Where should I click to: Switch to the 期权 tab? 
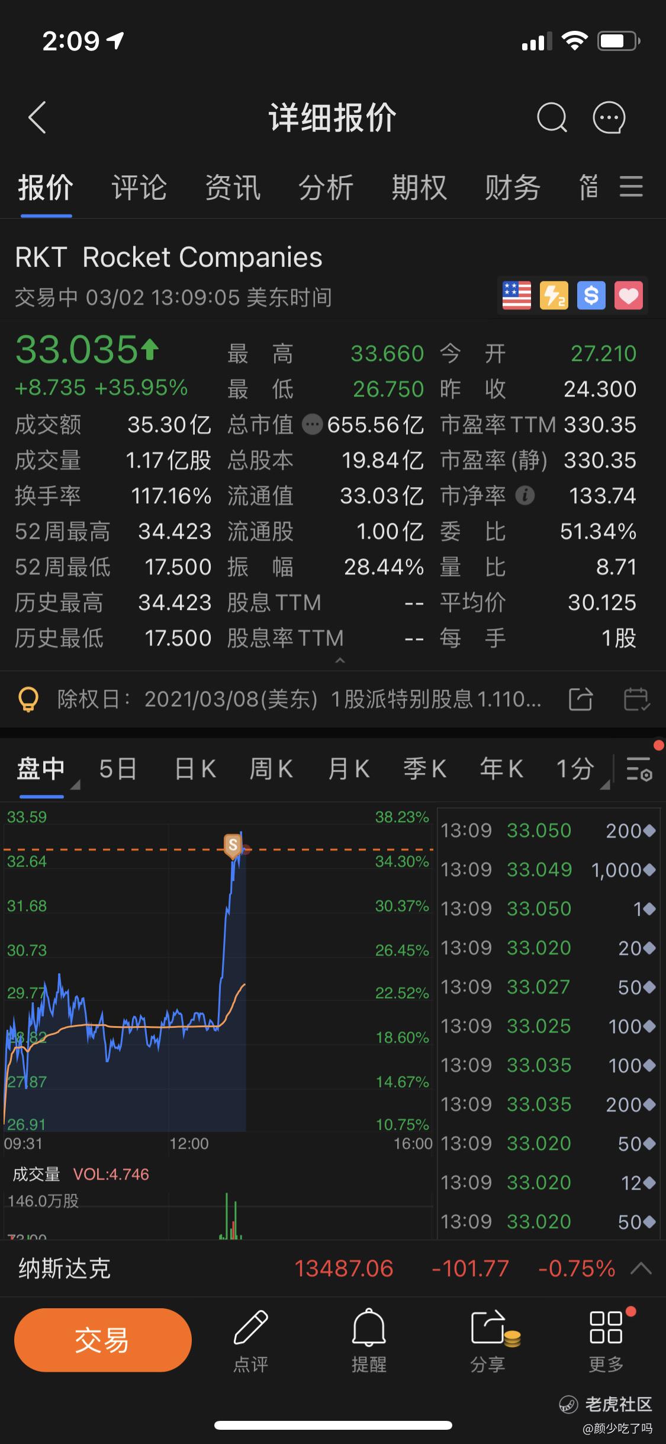point(419,188)
